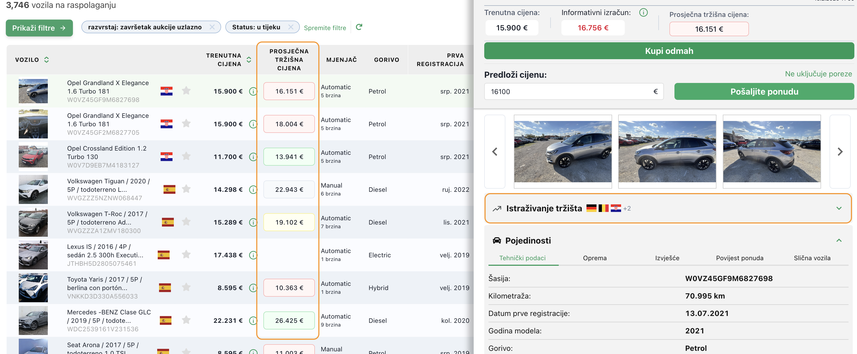The width and height of the screenshot is (857, 354).
Task: Toggle favorite star for Toyota Yaris
Action: 186,287
